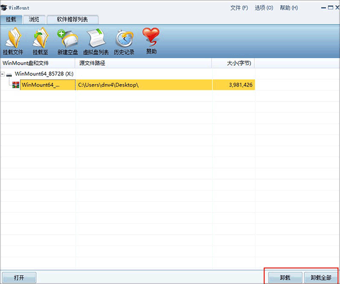
Task: Sort by WinMount盘和文件 column header
Action: (38, 63)
